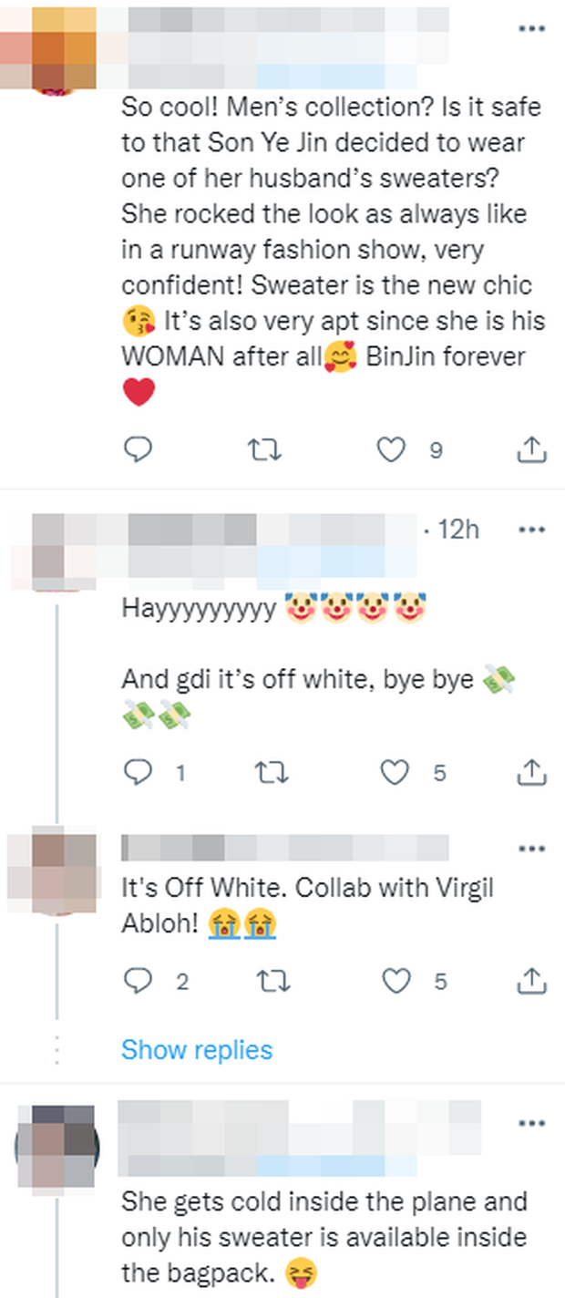Reply to the 'Hayyyyyyyyy' tweet
565x1298 pixels.
136,773
